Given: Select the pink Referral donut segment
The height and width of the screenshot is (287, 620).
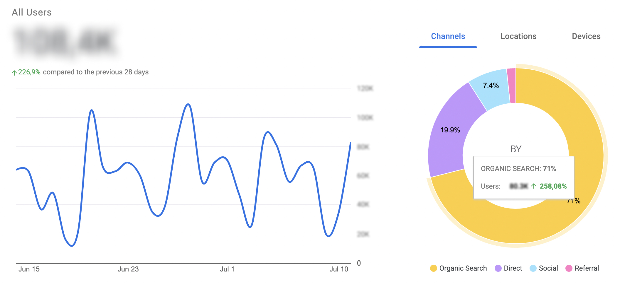Looking at the screenshot, I should pyautogui.click(x=512, y=86).
